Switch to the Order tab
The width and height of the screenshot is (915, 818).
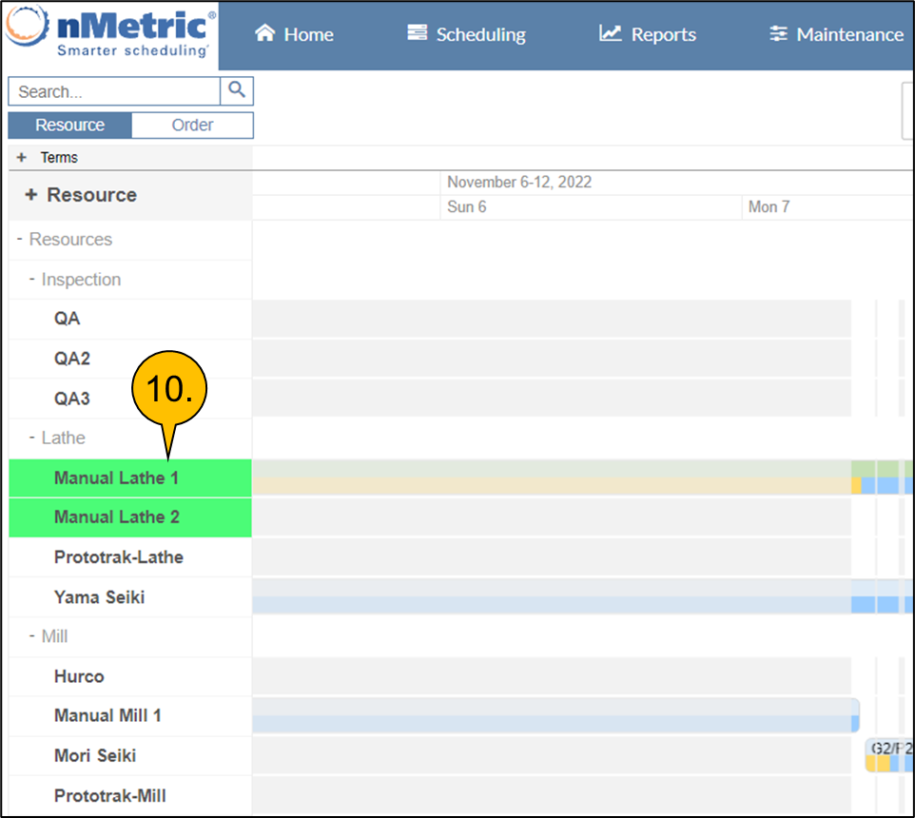[x=192, y=125]
